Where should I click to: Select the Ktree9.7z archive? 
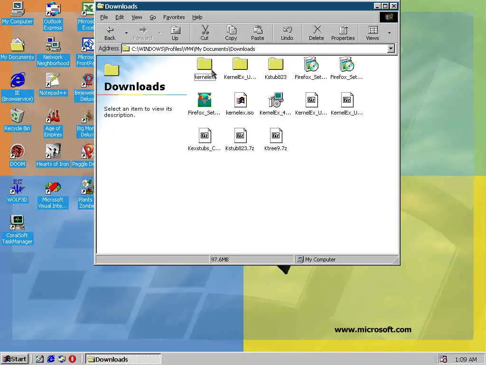(x=276, y=140)
